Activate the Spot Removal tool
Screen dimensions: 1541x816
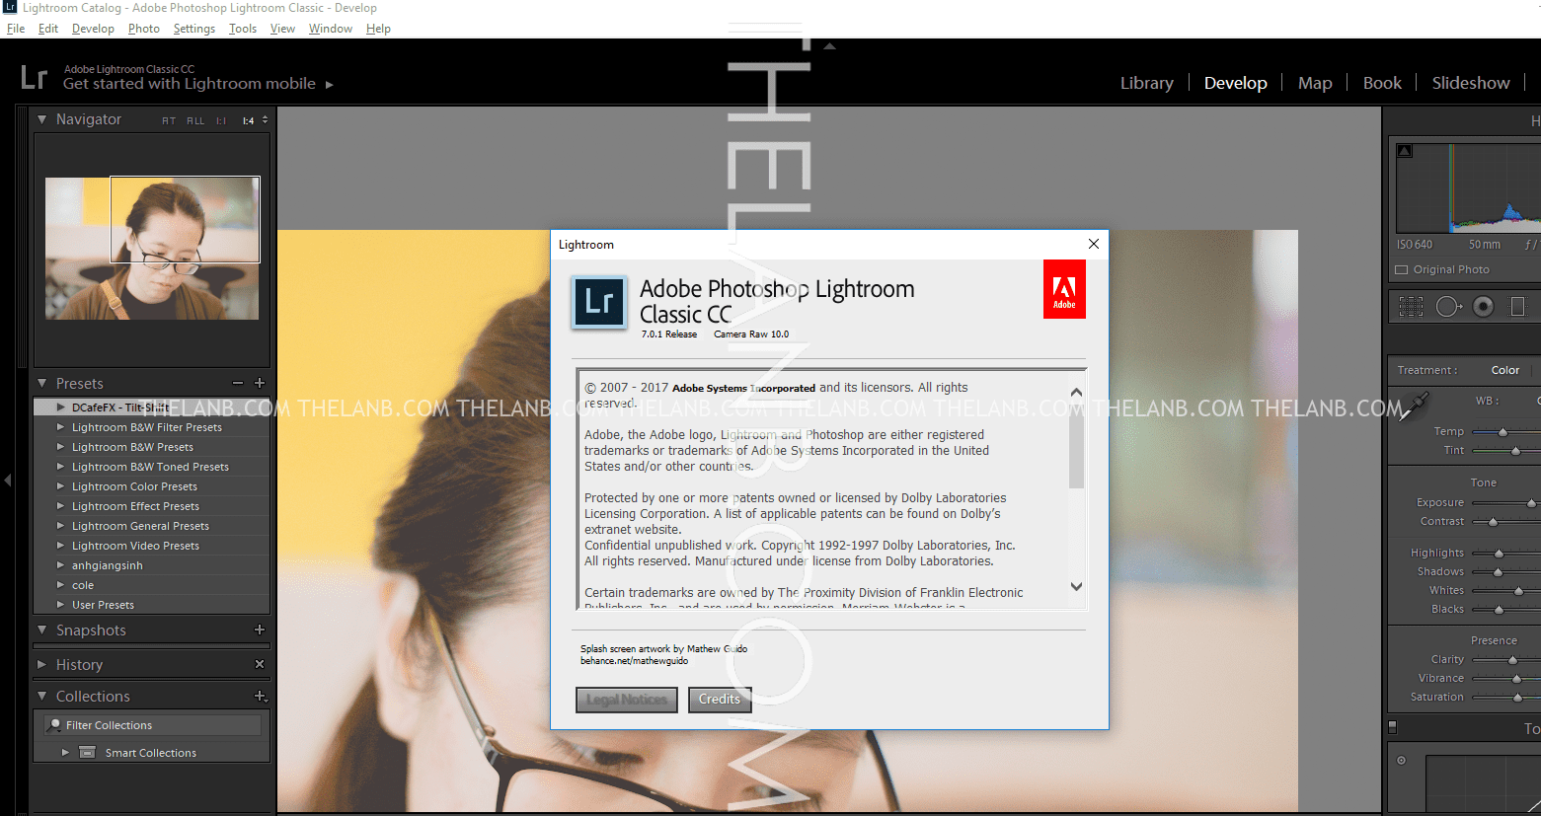pos(1447,307)
